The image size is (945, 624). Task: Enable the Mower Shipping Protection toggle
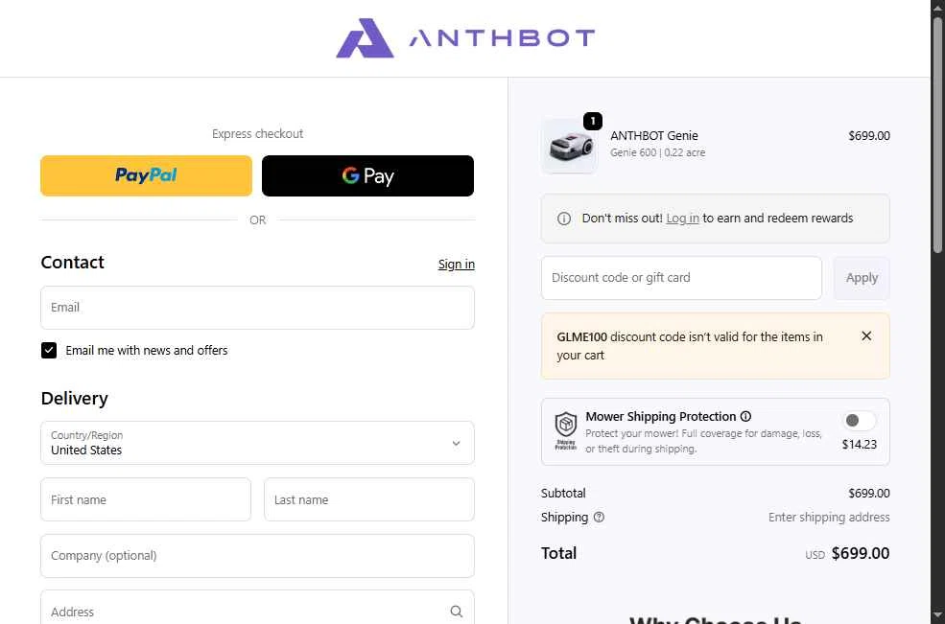[859, 421]
